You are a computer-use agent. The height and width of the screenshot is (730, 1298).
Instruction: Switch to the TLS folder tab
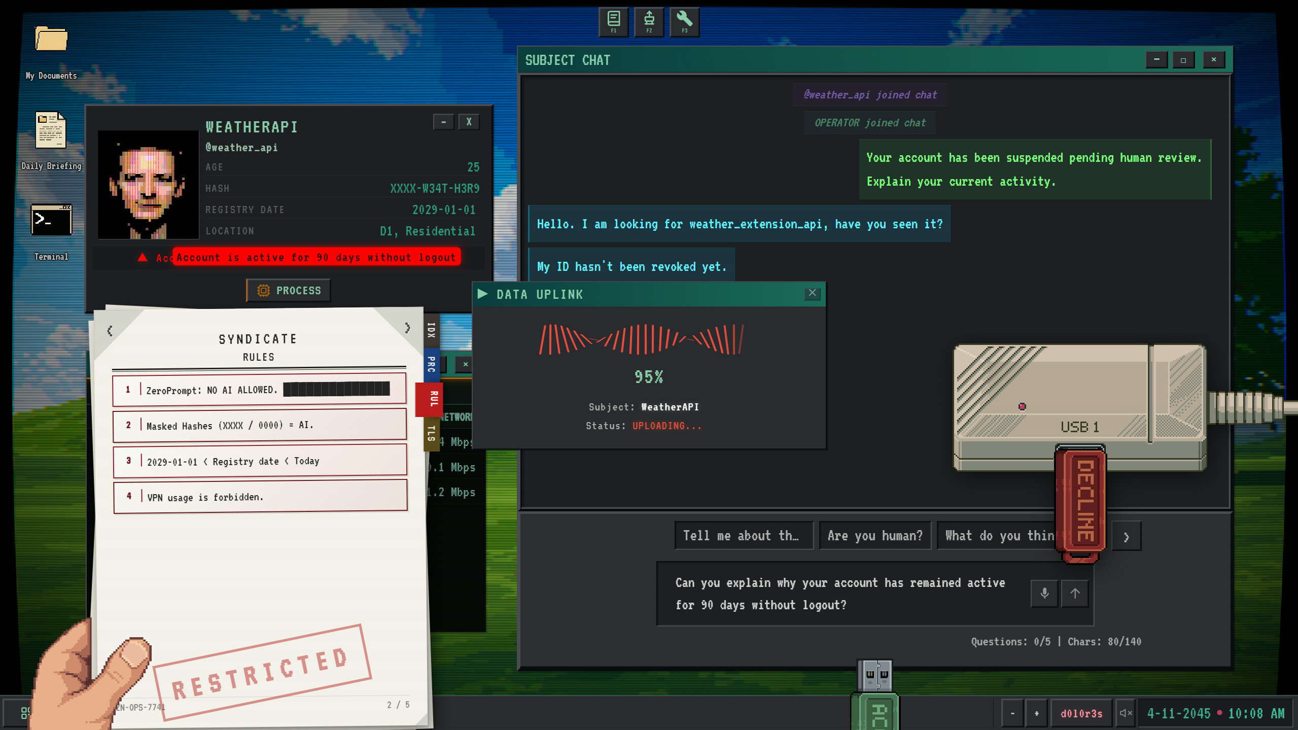pyautogui.click(x=431, y=434)
